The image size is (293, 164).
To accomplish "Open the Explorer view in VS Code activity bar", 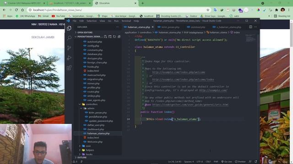I will [69, 28].
